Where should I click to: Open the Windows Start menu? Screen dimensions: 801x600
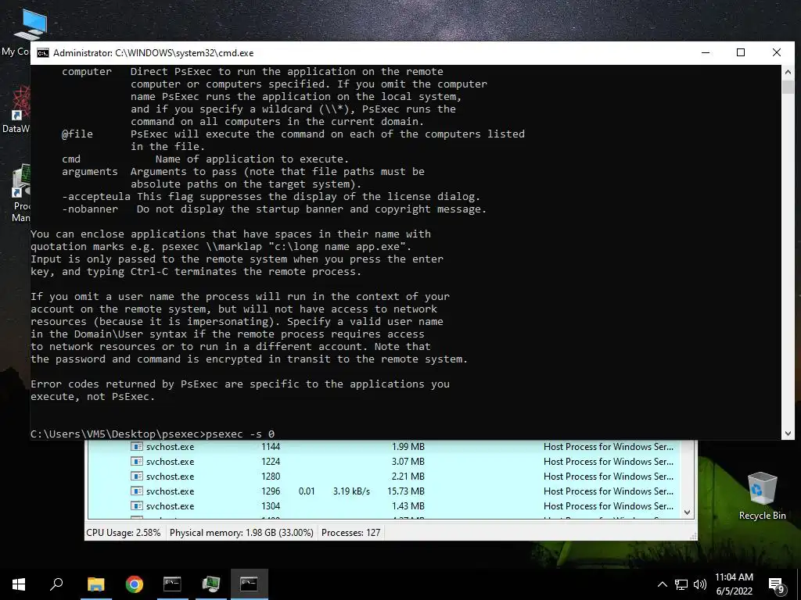pyautogui.click(x=19, y=584)
